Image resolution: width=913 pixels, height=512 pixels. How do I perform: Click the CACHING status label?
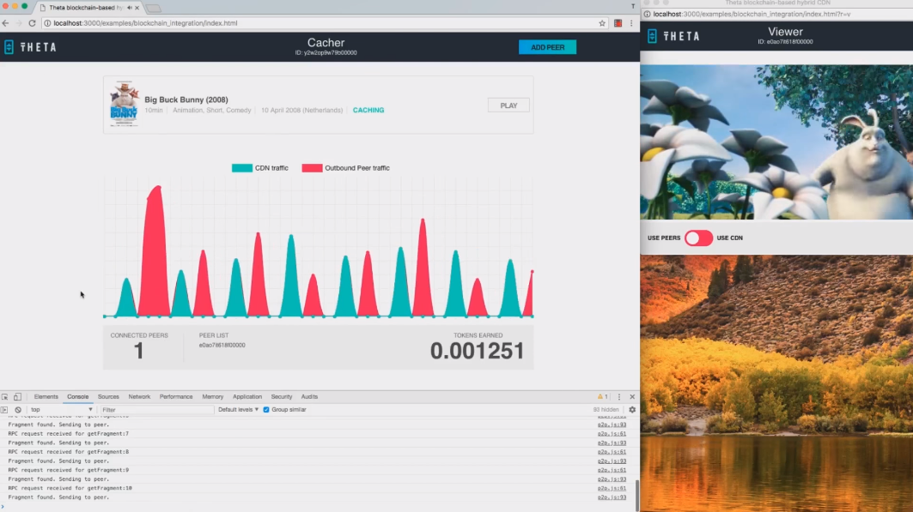coord(368,110)
